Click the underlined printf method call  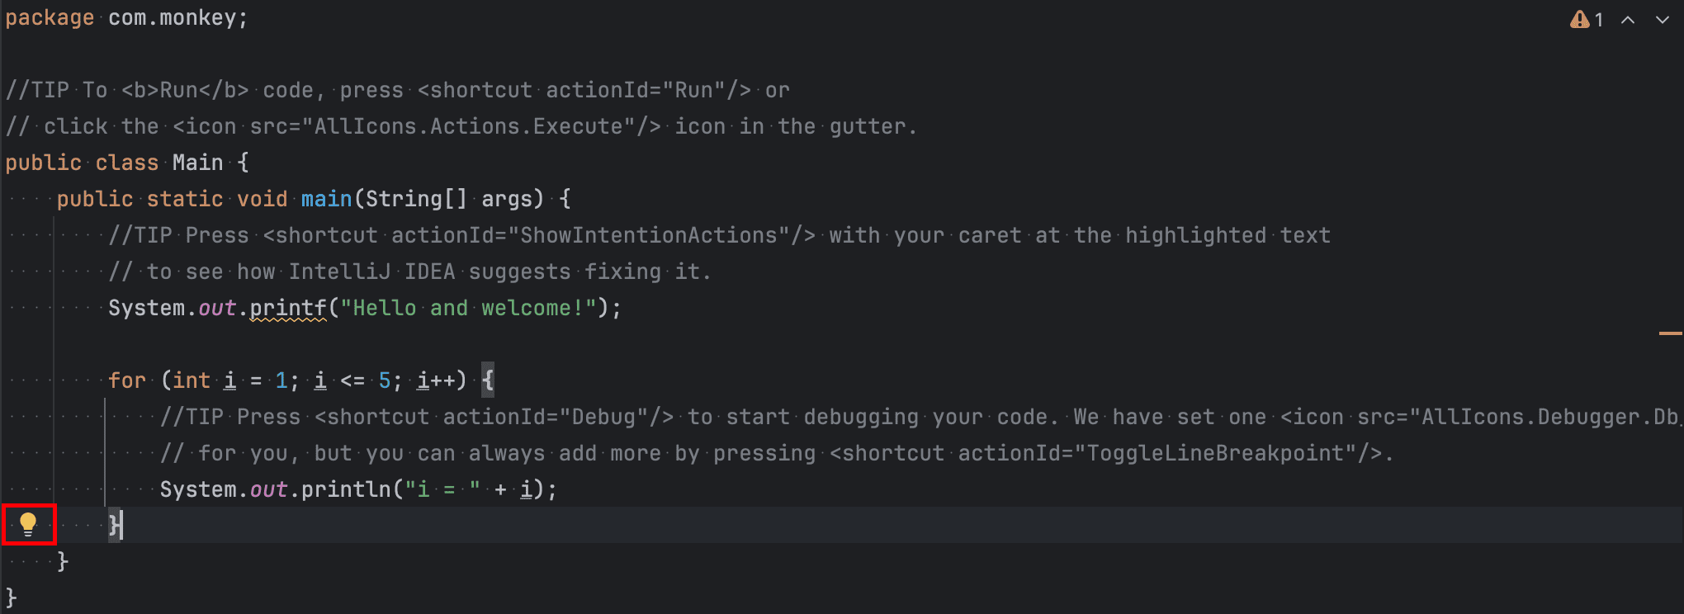[x=288, y=308]
